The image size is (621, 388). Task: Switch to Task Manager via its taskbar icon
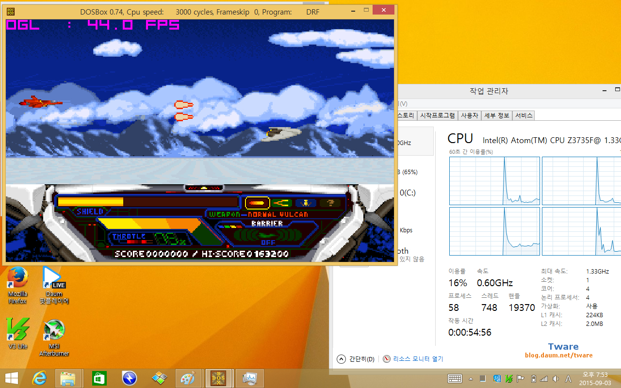pyautogui.click(x=250, y=378)
